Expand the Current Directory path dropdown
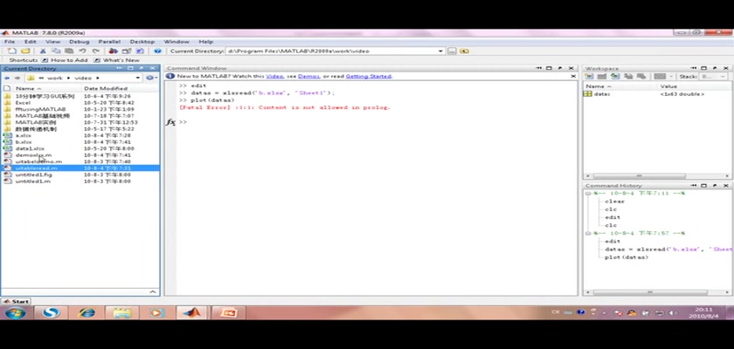Image resolution: width=734 pixels, height=349 pixels. 440,51
